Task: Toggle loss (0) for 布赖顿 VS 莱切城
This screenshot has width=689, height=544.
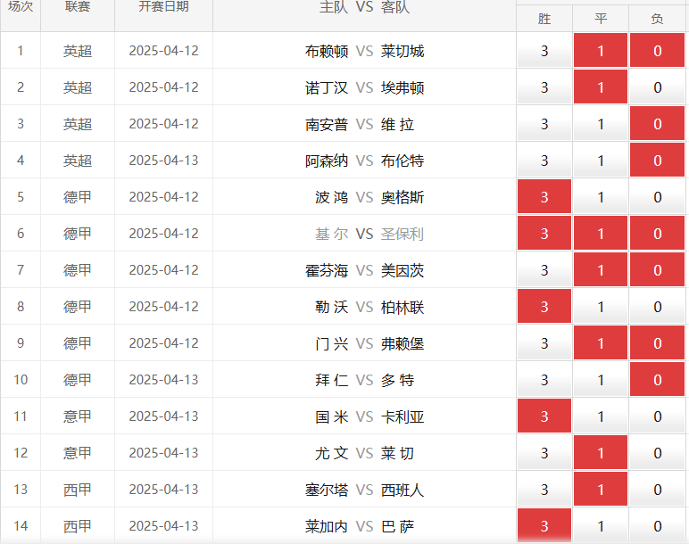Action: [x=657, y=51]
